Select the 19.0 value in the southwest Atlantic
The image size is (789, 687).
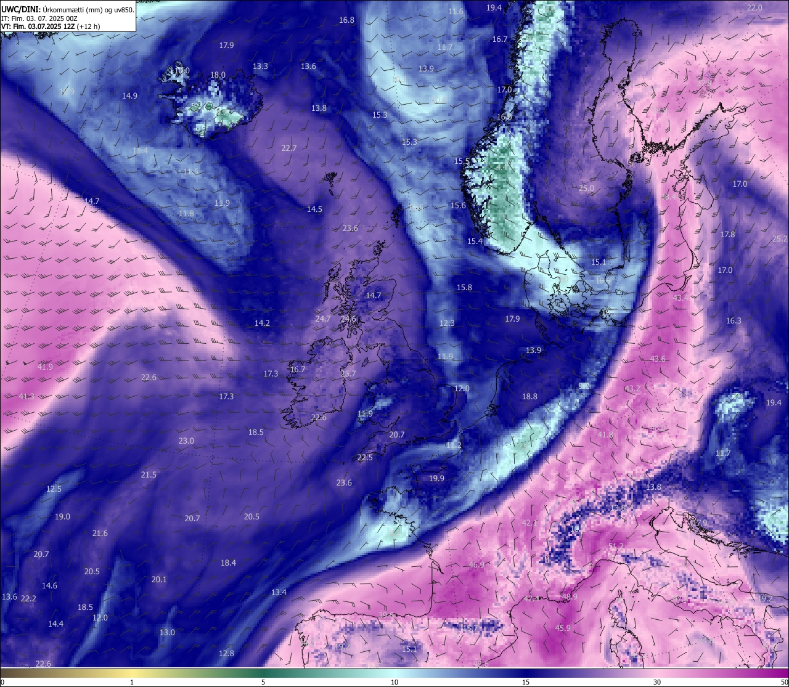pos(62,516)
